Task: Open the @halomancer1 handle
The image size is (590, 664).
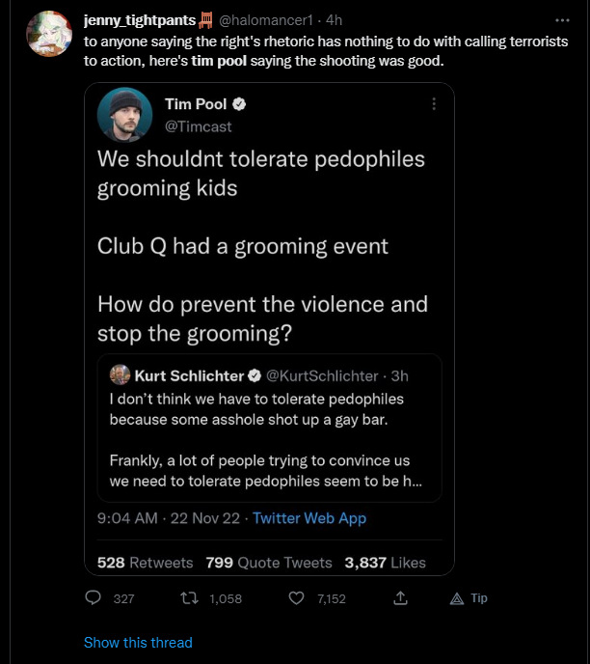Action: point(266,20)
